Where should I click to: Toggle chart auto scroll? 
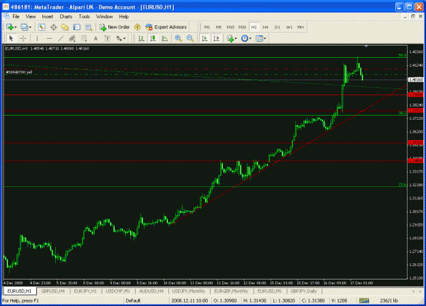click(204, 38)
